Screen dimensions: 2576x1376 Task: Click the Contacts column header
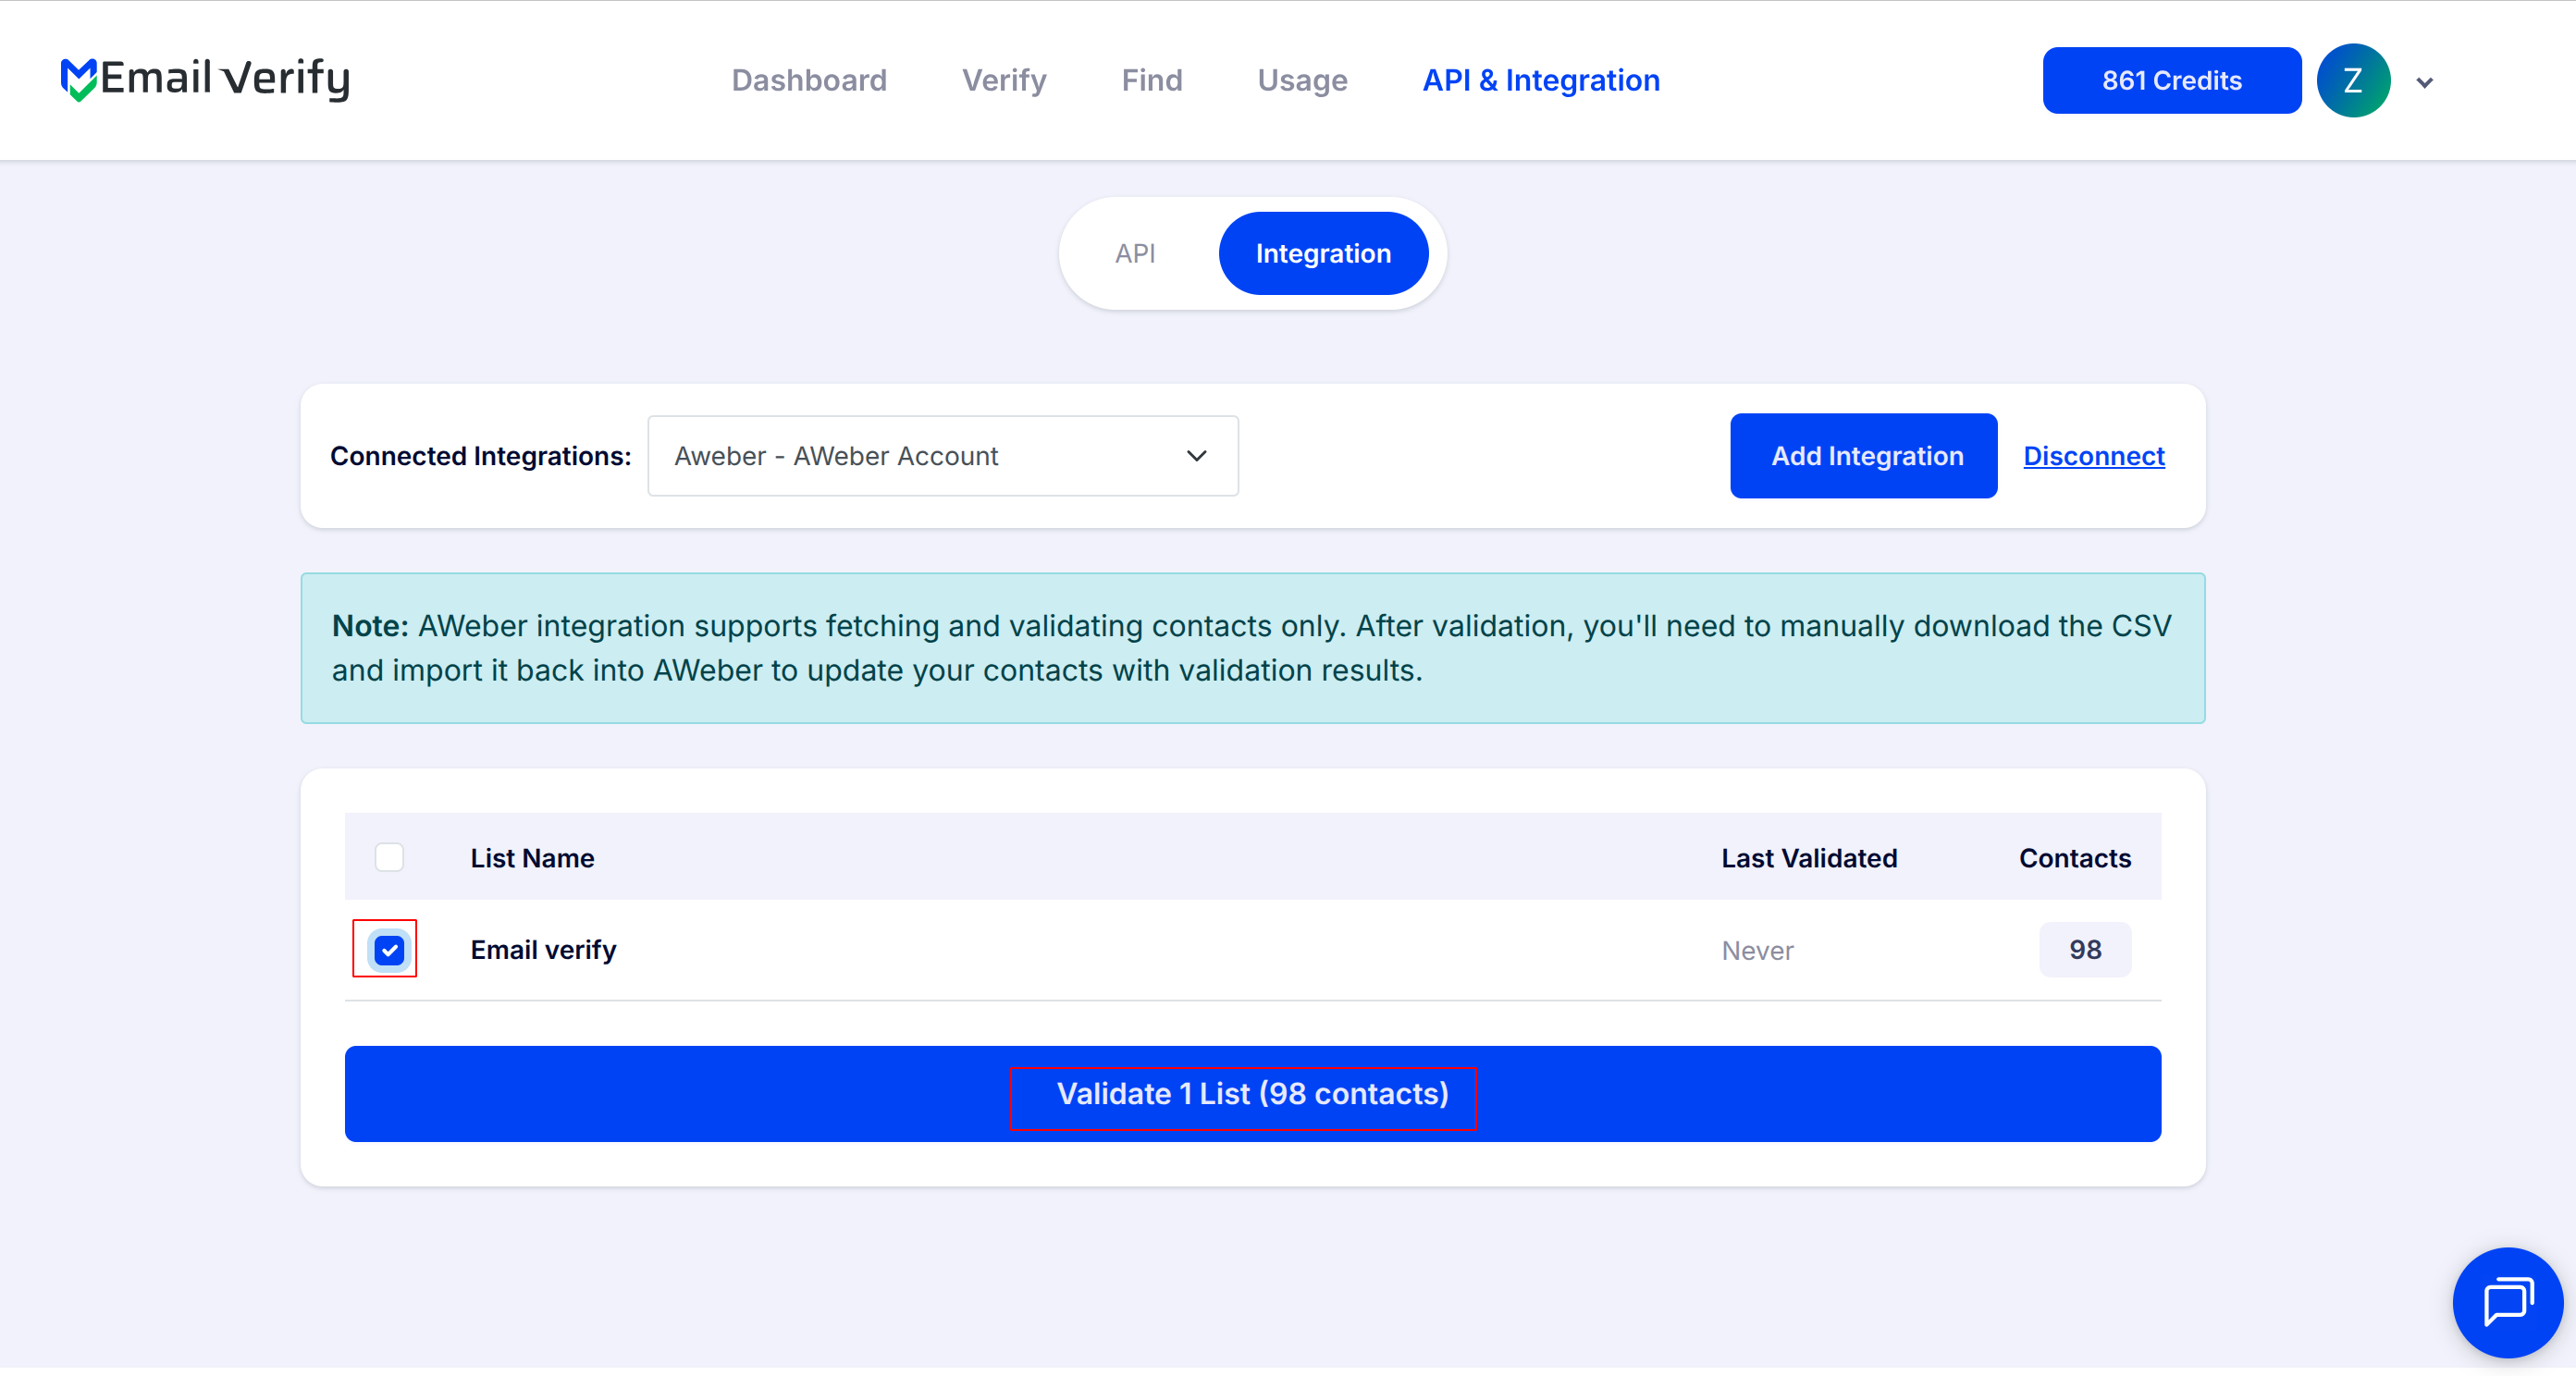2075,858
